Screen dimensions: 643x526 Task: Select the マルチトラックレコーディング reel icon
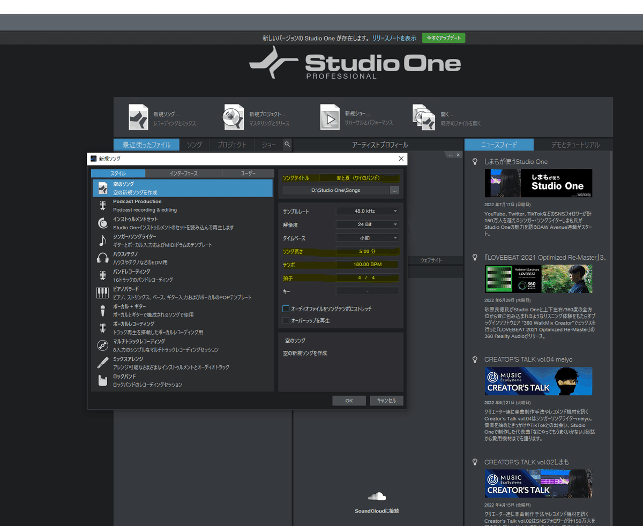pos(103,345)
